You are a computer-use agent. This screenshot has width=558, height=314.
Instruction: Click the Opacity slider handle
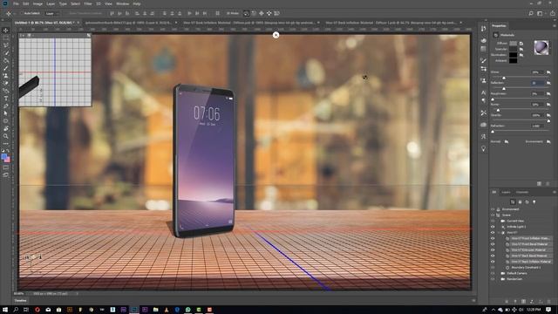[x=548, y=121]
